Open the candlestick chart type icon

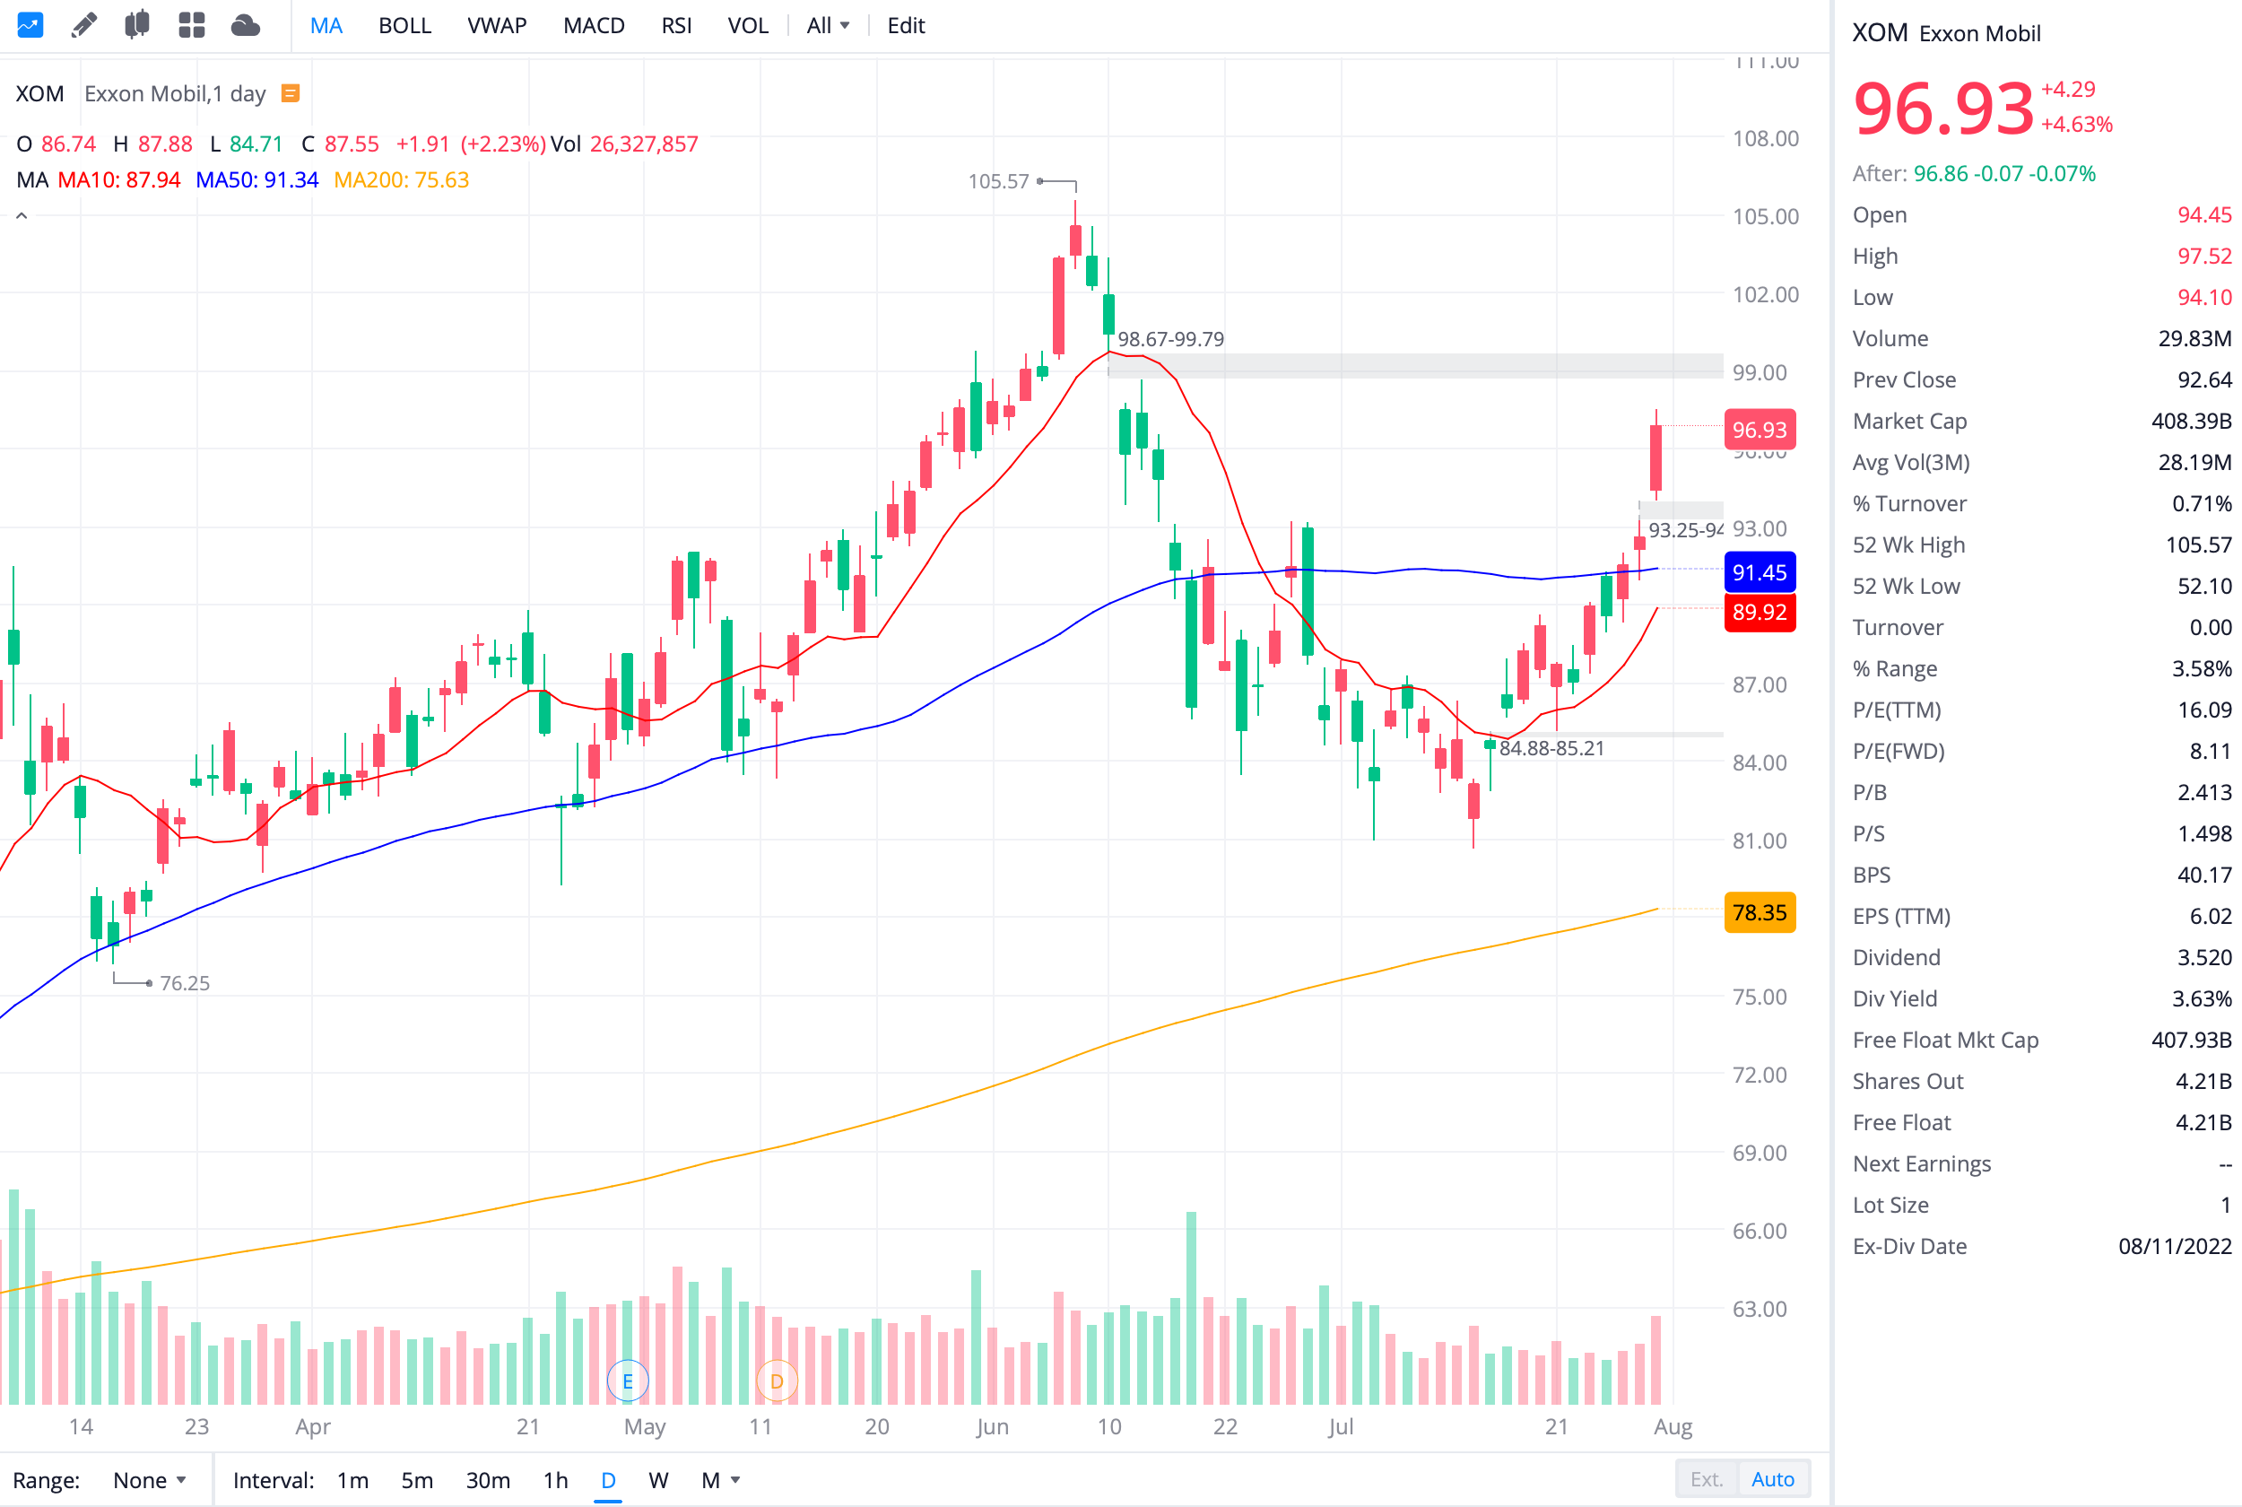[137, 25]
